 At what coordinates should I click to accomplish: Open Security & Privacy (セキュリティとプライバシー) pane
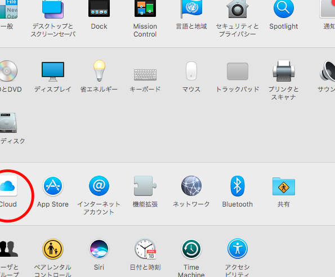(x=238, y=9)
